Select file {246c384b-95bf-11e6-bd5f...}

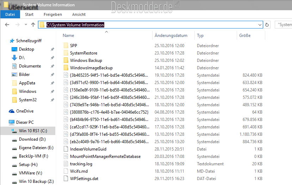110,97
